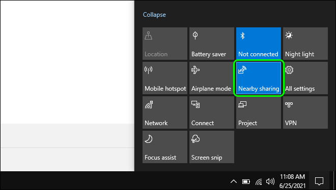Open the Project display tile
336x190 pixels.
coord(259,112)
